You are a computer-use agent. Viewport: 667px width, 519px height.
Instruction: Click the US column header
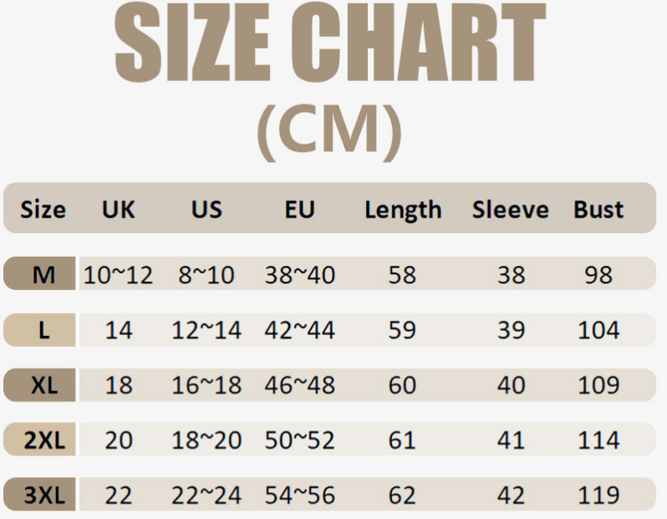(206, 209)
